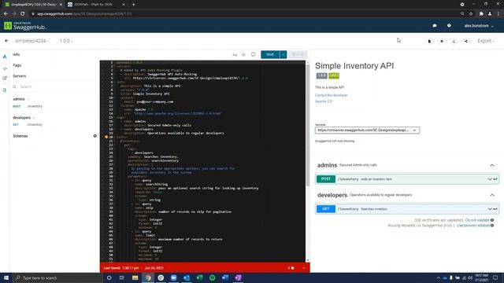Click the error count in red status bar
Image resolution: width=504 pixels, height=283 pixels.
291,268
